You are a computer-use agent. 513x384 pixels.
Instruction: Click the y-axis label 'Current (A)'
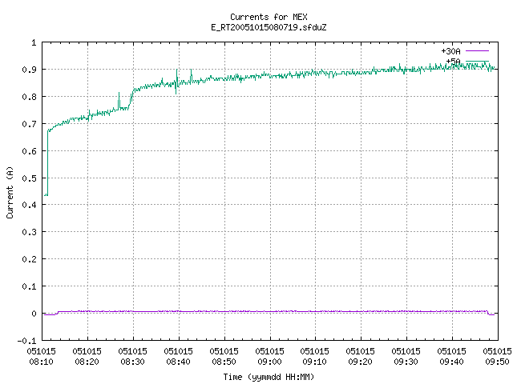coord(10,193)
